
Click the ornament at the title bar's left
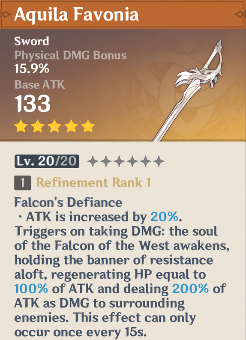pos(5,15)
